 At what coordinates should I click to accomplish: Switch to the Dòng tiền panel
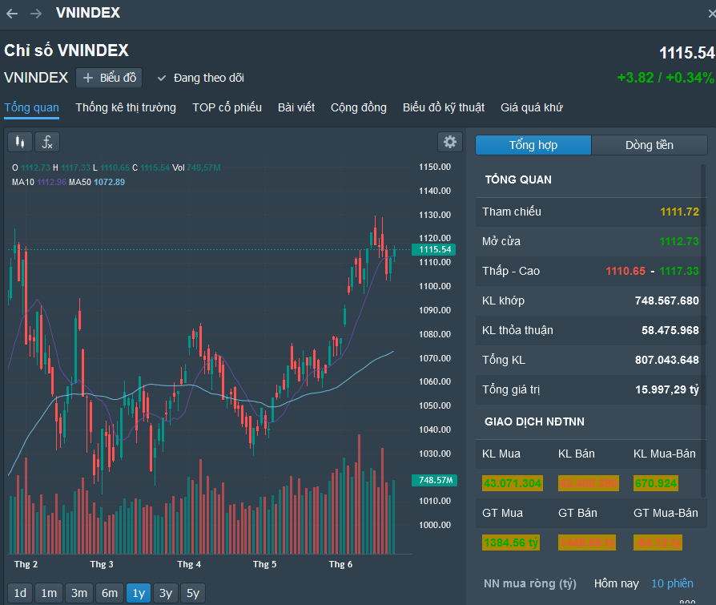click(649, 145)
